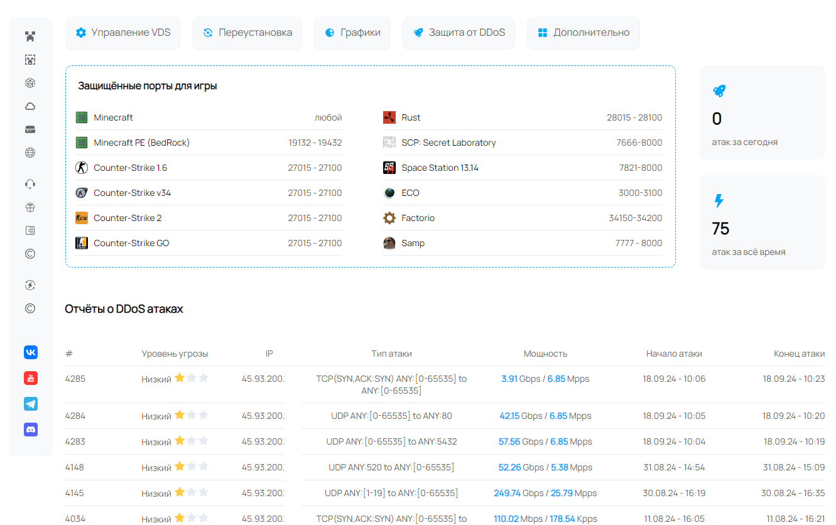Click the UDP ANY:[0-65535] to ANY:80 attack type
The width and height of the screenshot is (836, 525).
391,416
